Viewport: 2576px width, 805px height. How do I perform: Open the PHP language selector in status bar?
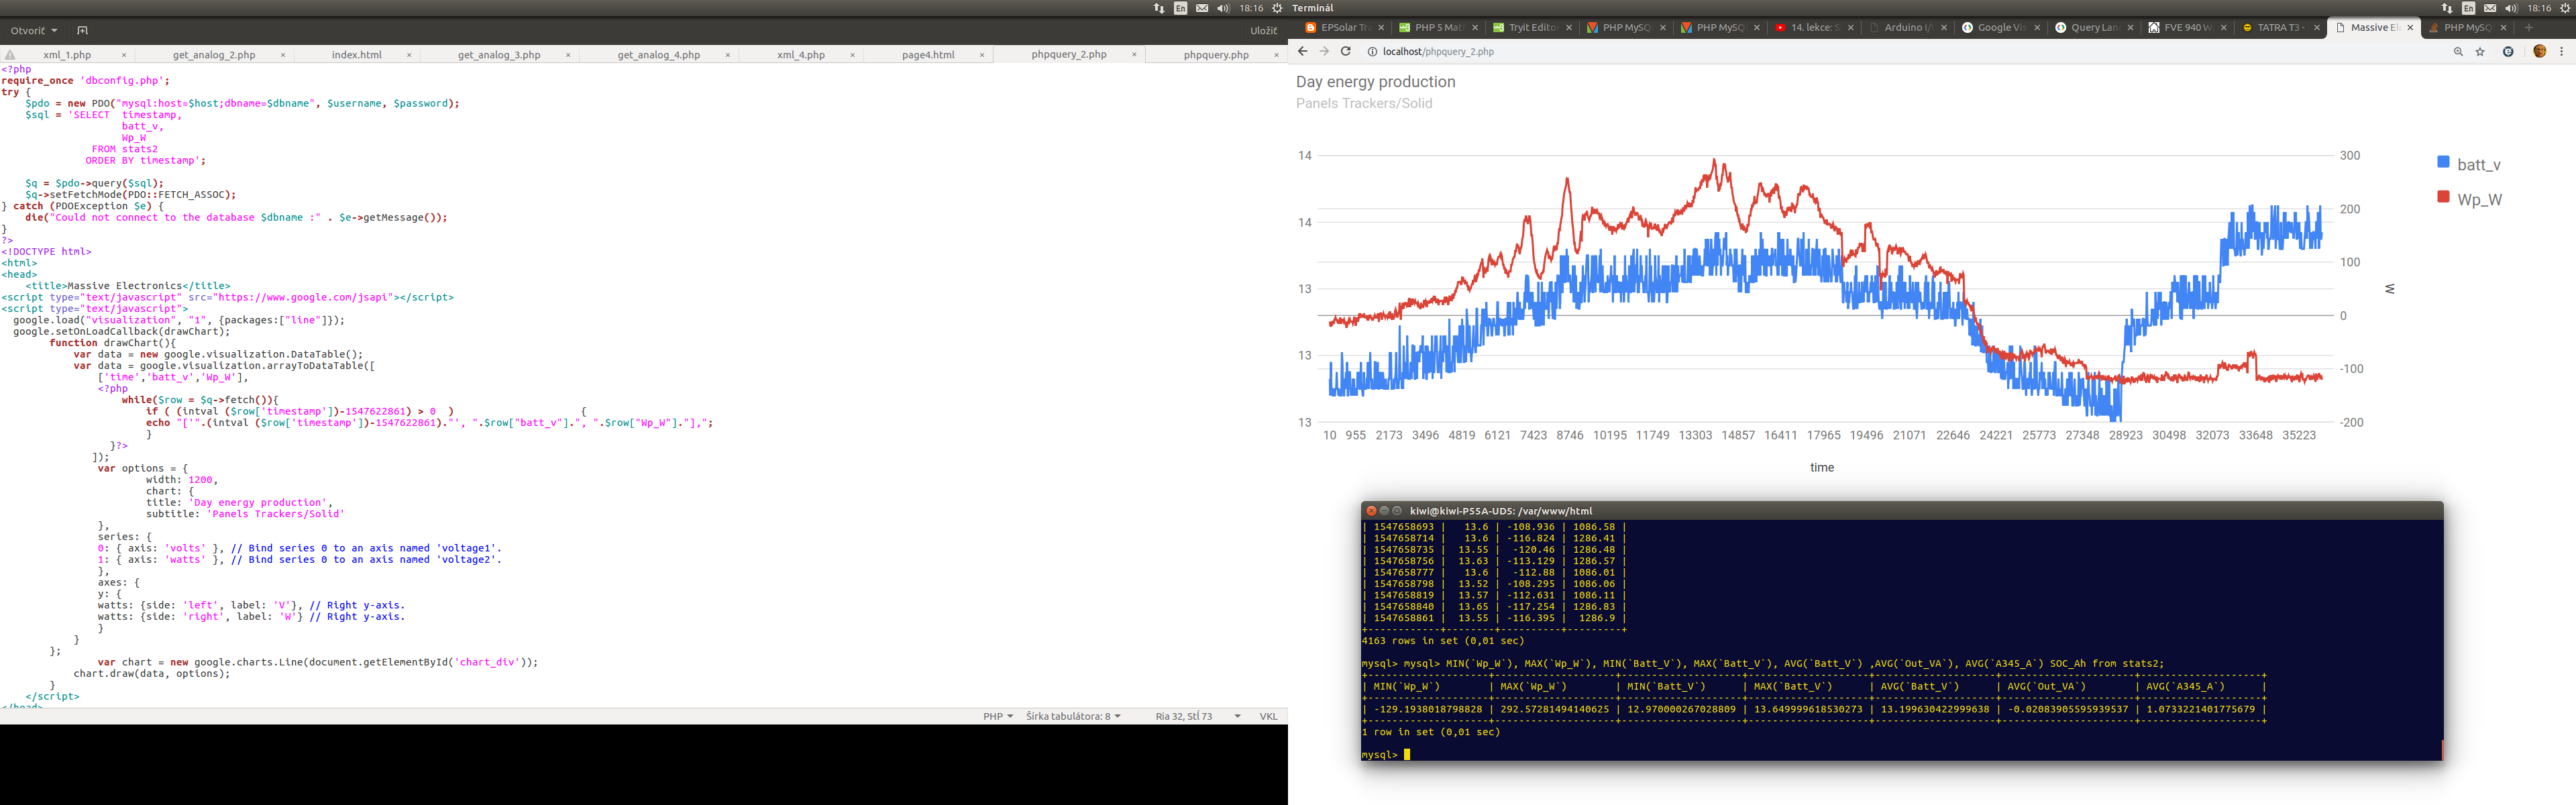tap(997, 716)
